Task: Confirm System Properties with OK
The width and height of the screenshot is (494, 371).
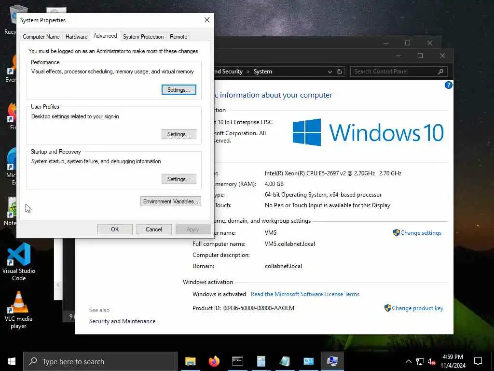Action: [x=115, y=229]
